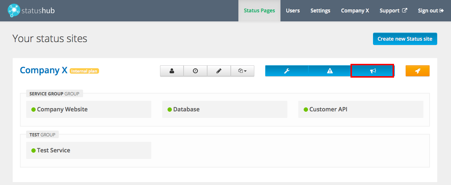Viewport: 451px width, 185px height.
Task: Click Create new Status site button
Action: pyautogui.click(x=405, y=39)
